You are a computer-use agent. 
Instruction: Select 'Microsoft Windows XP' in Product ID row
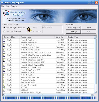tap(29, 40)
